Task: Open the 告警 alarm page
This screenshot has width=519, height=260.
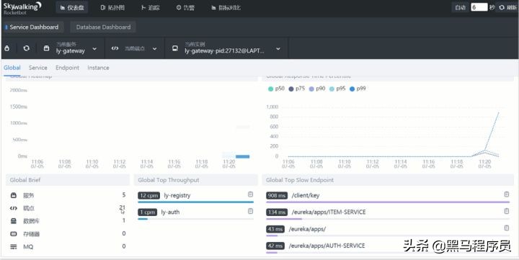Action: [x=185, y=8]
